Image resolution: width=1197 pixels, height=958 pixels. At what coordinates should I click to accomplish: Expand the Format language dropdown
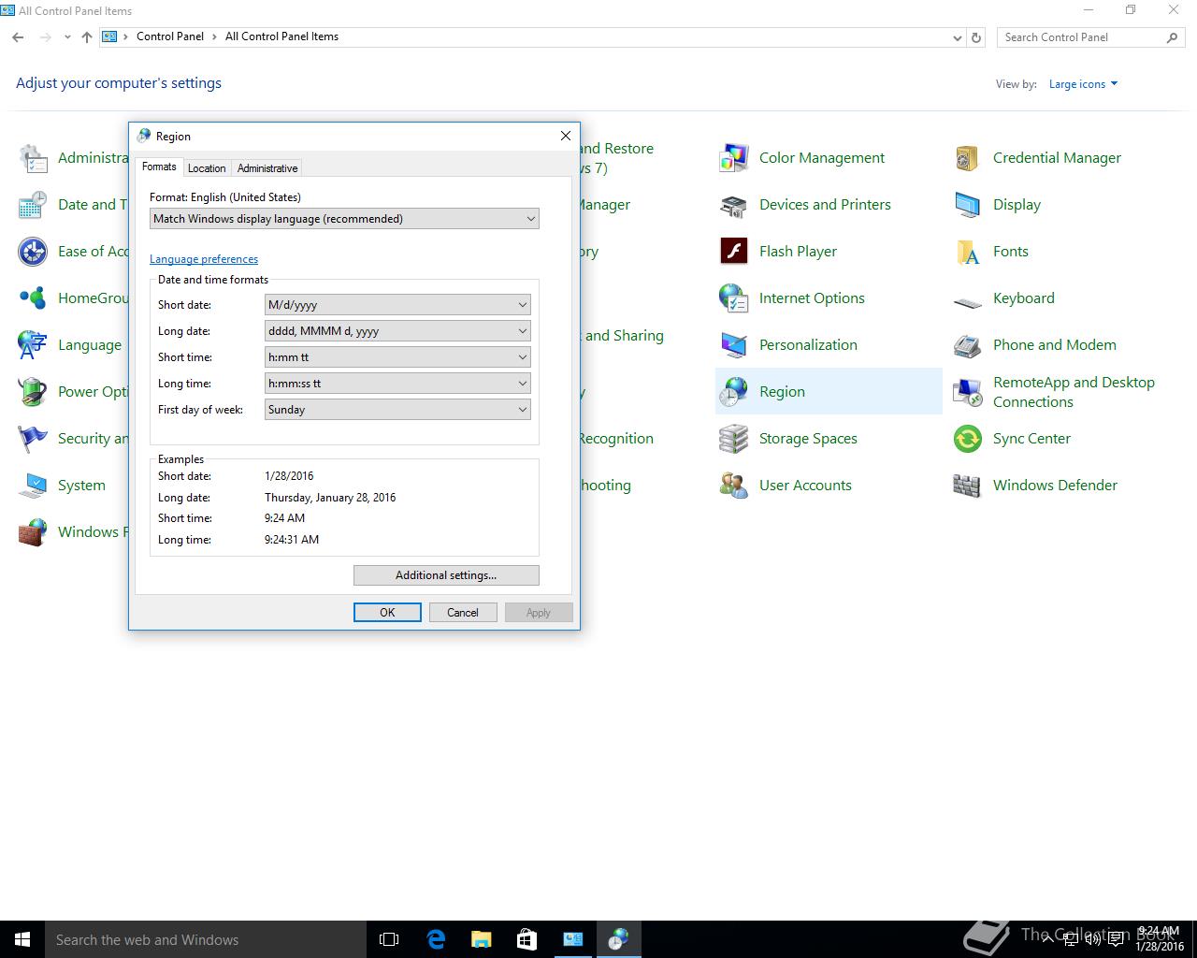pyautogui.click(x=344, y=219)
